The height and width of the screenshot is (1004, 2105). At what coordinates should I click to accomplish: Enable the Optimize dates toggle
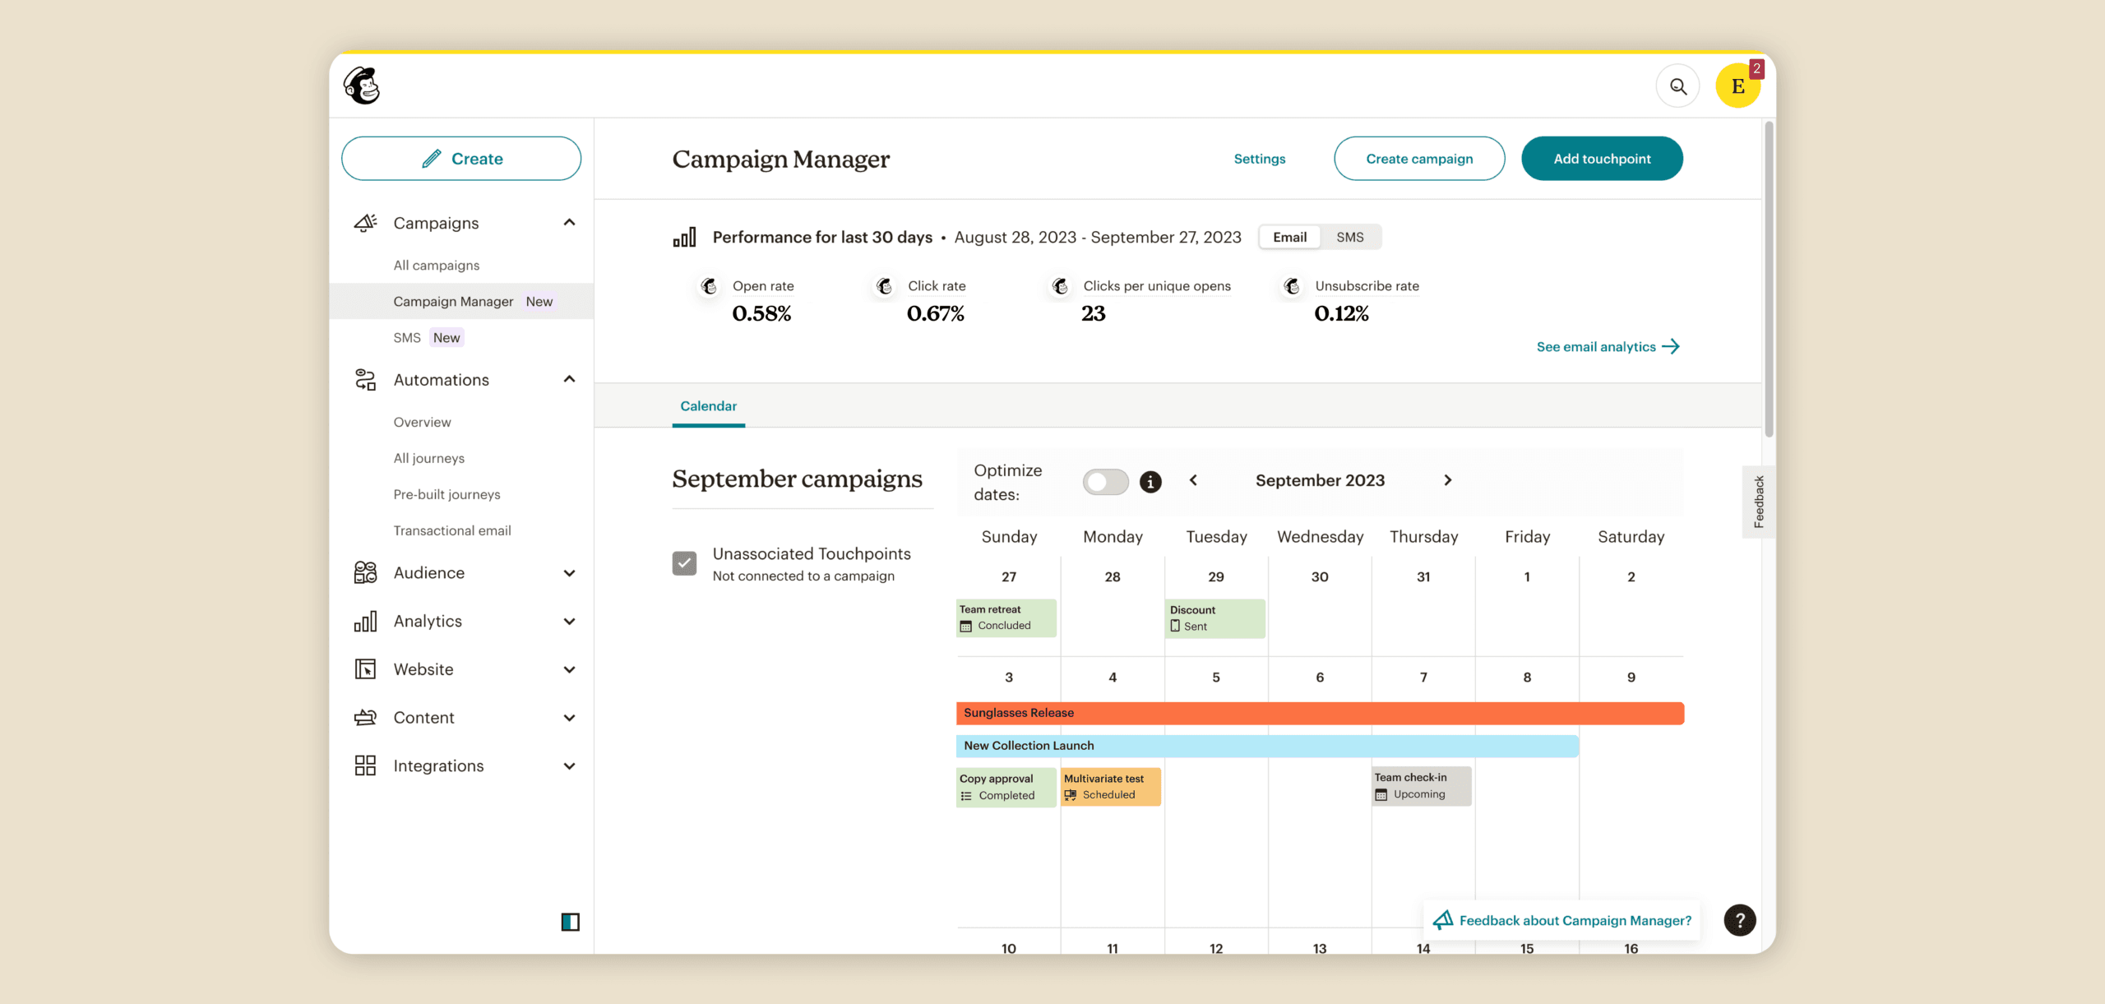[x=1105, y=482]
